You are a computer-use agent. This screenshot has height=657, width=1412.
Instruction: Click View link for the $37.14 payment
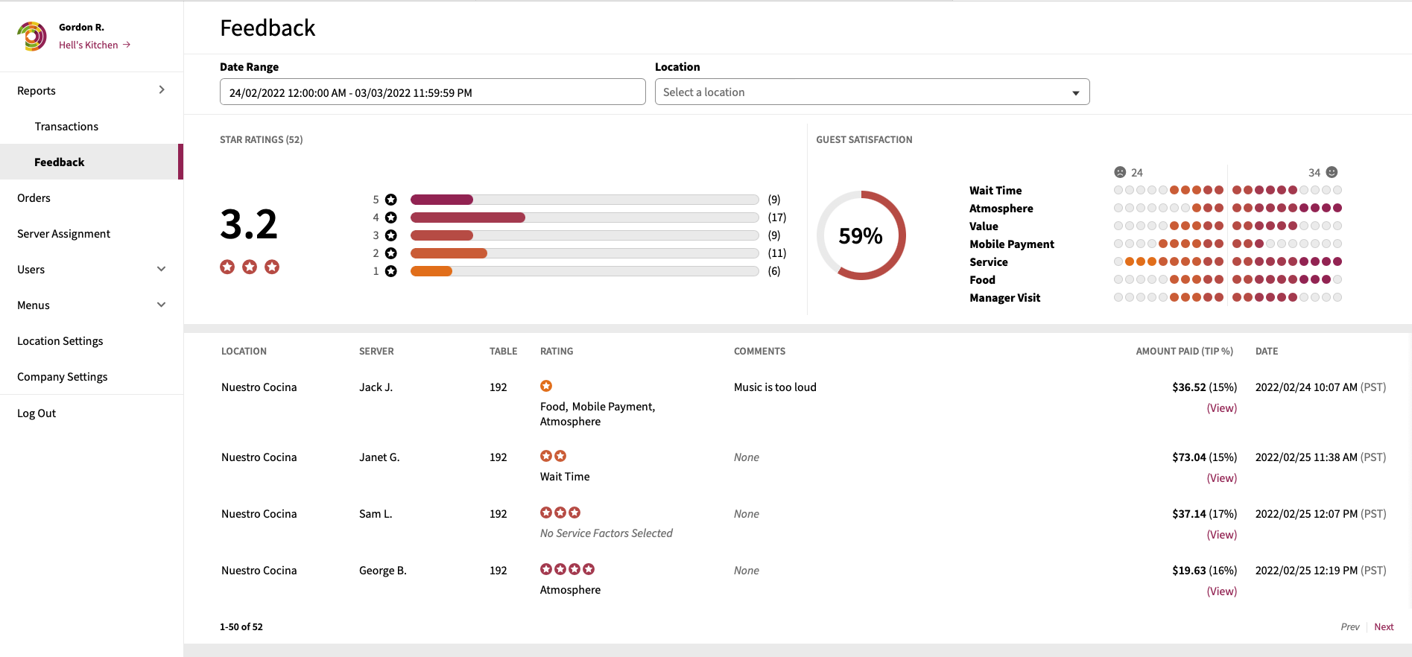[1222, 534]
